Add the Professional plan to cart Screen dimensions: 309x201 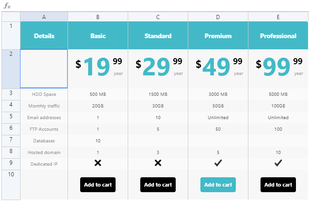[x=278, y=185]
